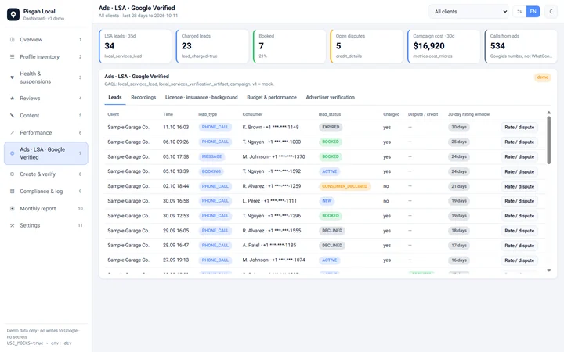Click the MESSAGE lead type badge
Viewport: 564px width, 352px height.
tap(211, 157)
